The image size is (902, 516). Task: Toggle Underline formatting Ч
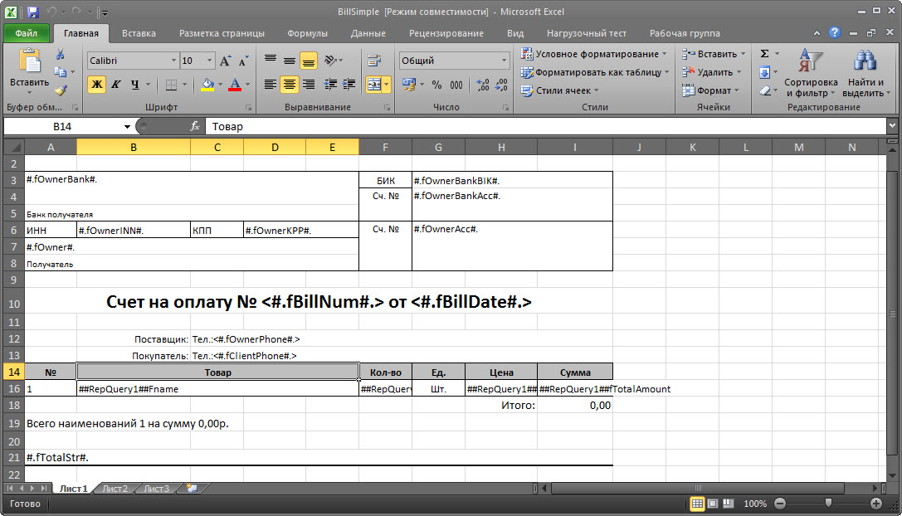(x=134, y=85)
